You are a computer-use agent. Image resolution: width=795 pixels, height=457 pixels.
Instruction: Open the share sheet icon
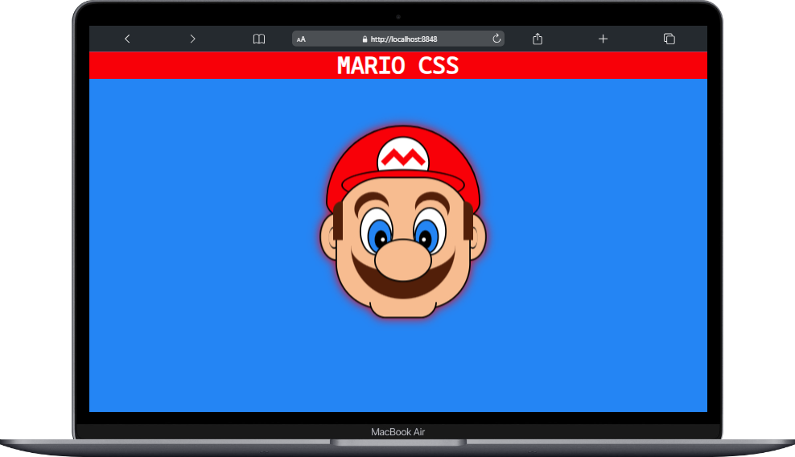538,39
